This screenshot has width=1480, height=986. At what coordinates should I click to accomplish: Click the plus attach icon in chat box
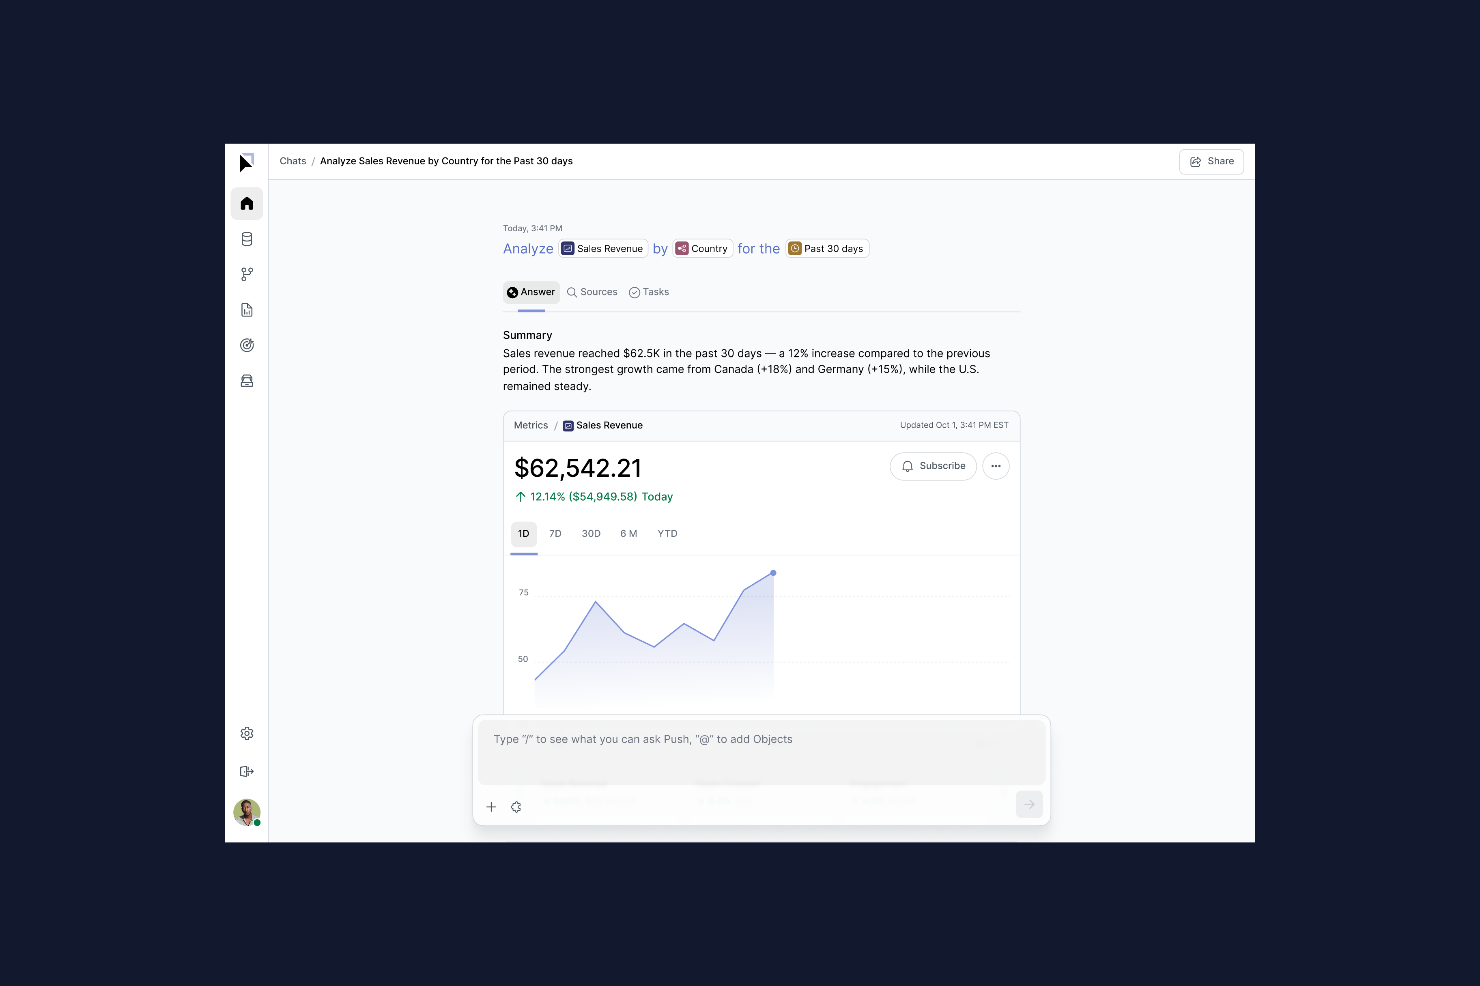491,807
